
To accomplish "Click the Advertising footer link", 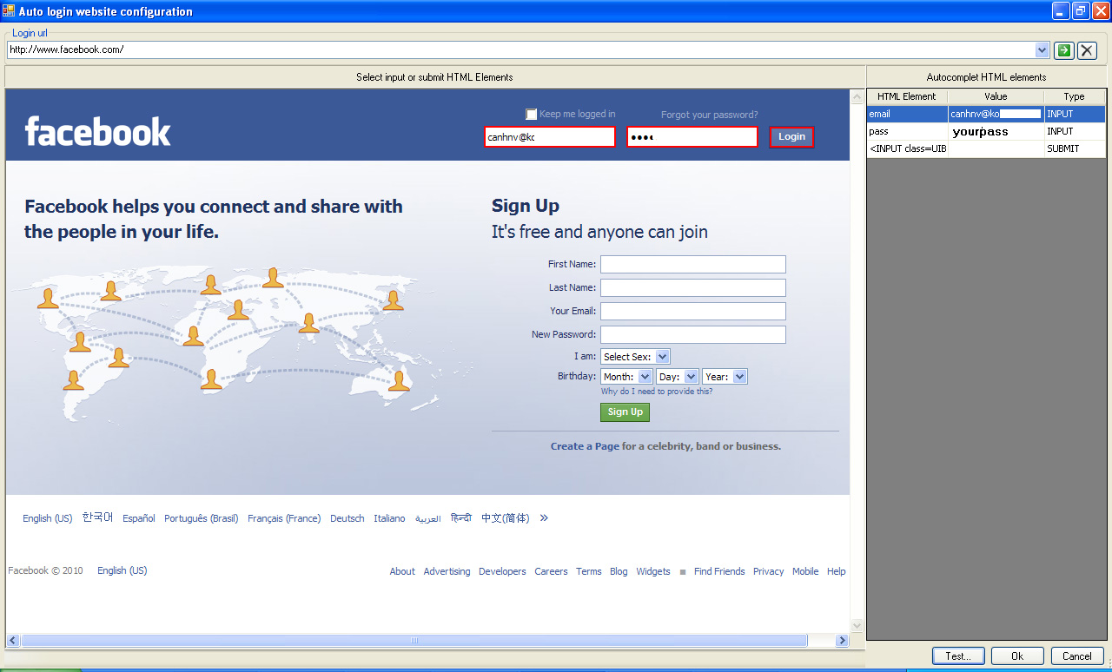I will [447, 571].
